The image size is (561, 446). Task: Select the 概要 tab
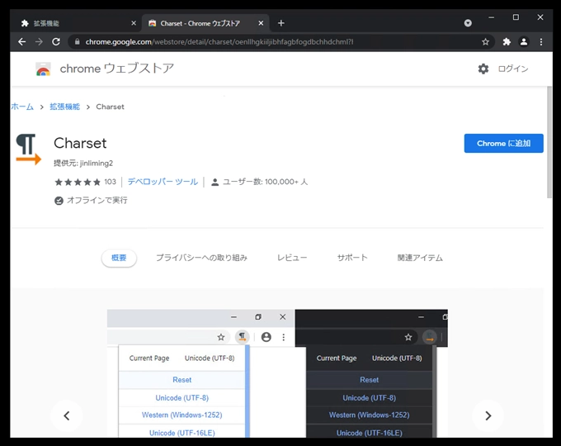[x=119, y=258]
